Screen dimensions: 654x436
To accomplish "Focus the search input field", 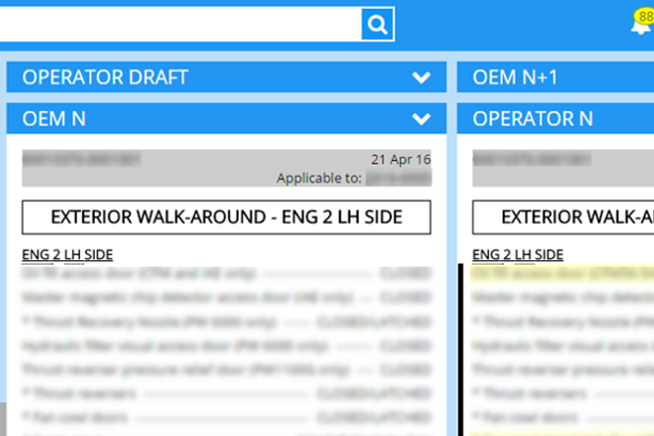I will (x=180, y=25).
